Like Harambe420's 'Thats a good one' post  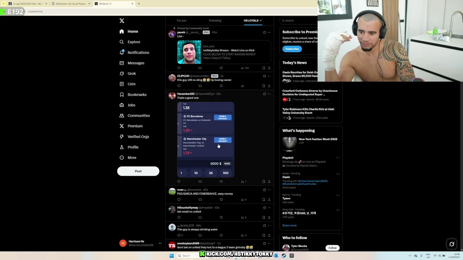coord(221,182)
